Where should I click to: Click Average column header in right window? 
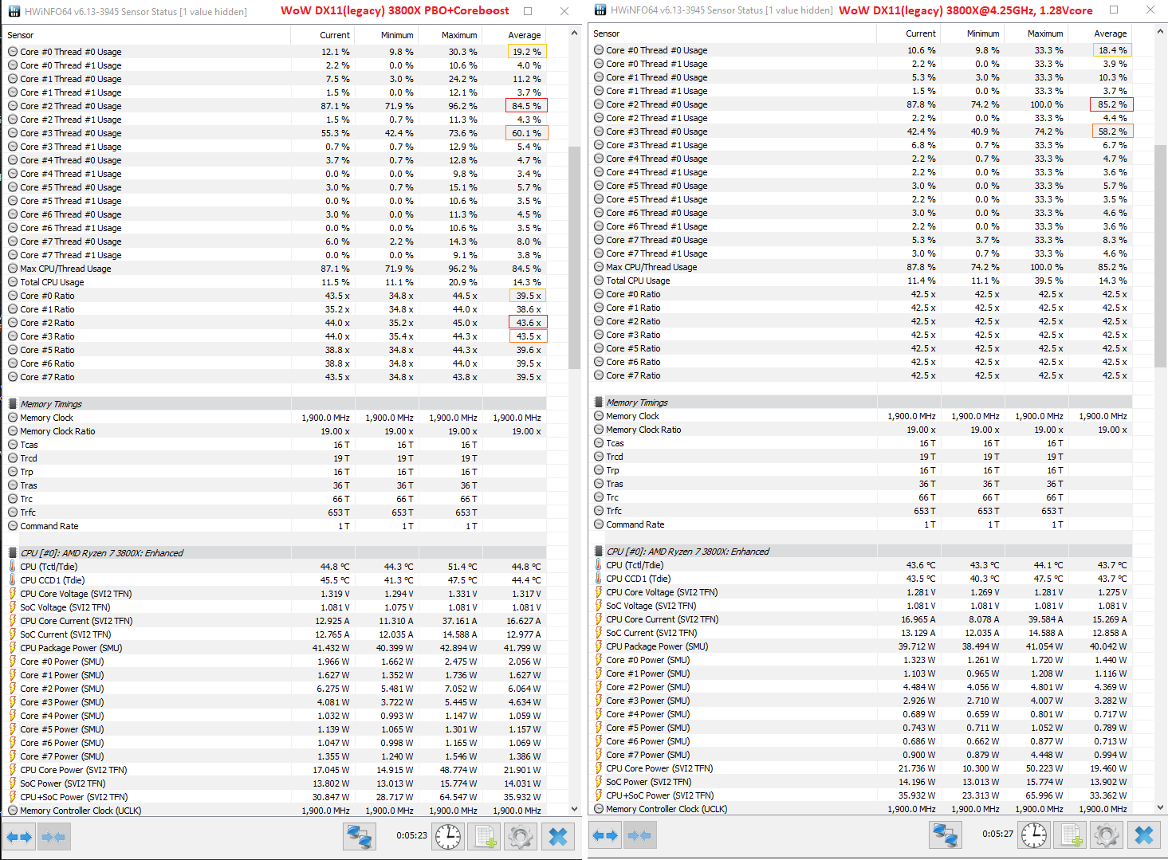(x=1099, y=33)
